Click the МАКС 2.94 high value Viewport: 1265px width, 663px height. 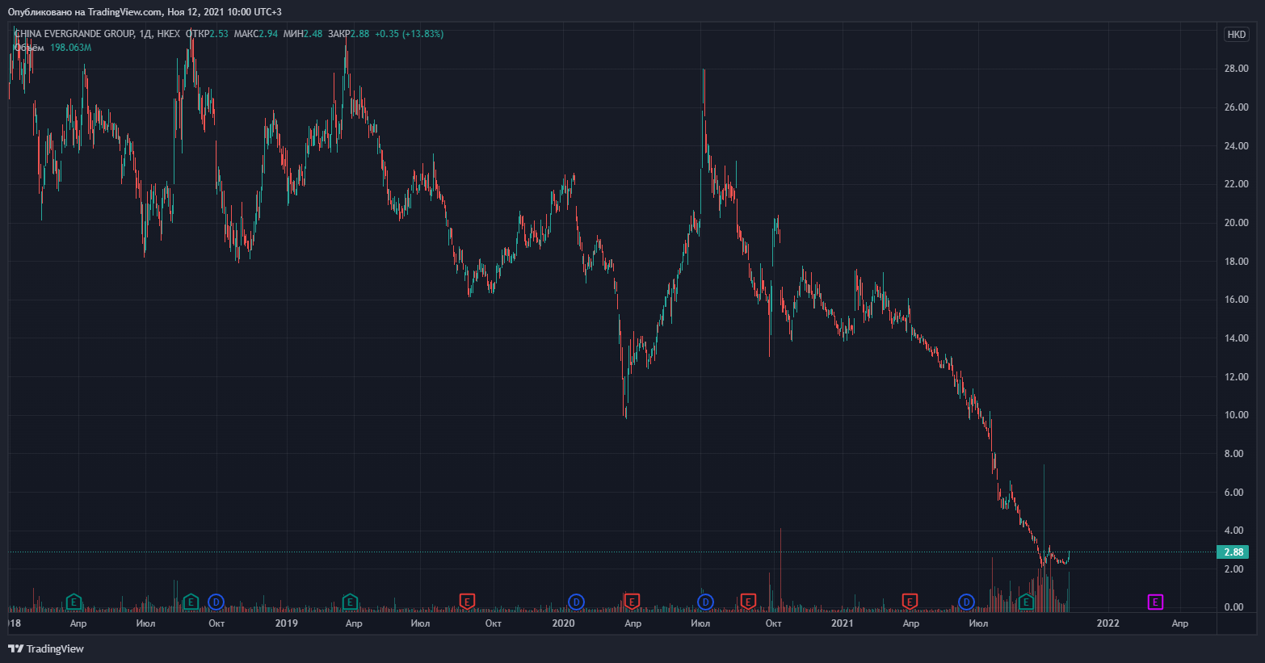click(256, 34)
